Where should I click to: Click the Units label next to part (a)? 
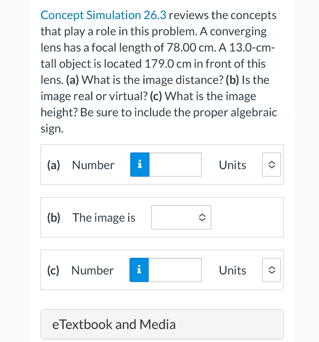(x=232, y=165)
